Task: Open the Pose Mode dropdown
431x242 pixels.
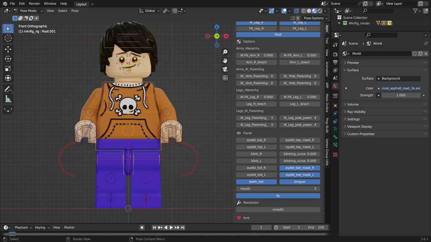Action: pyautogui.click(x=28, y=11)
